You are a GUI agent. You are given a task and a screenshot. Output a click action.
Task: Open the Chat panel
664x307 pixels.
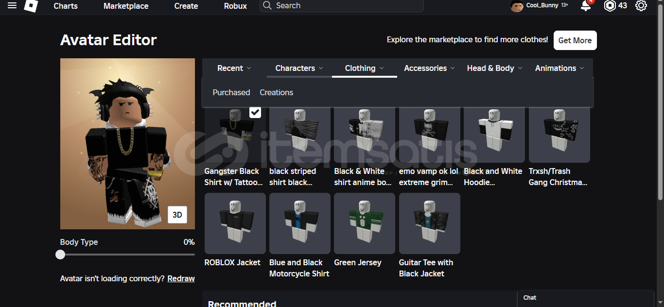[x=586, y=298]
